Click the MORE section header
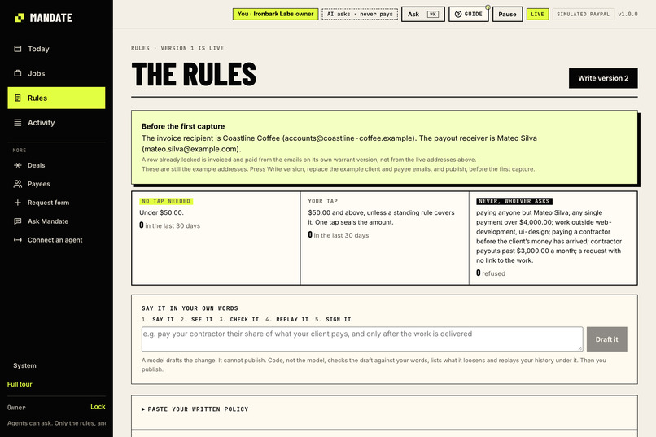656x437 pixels. point(20,150)
